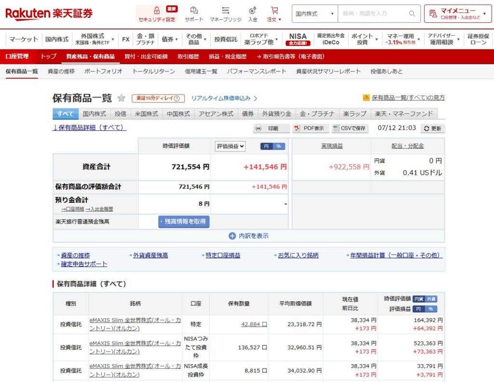Set table 評価損益 display to 円
This screenshot has width=494, height=382.
(419, 309)
